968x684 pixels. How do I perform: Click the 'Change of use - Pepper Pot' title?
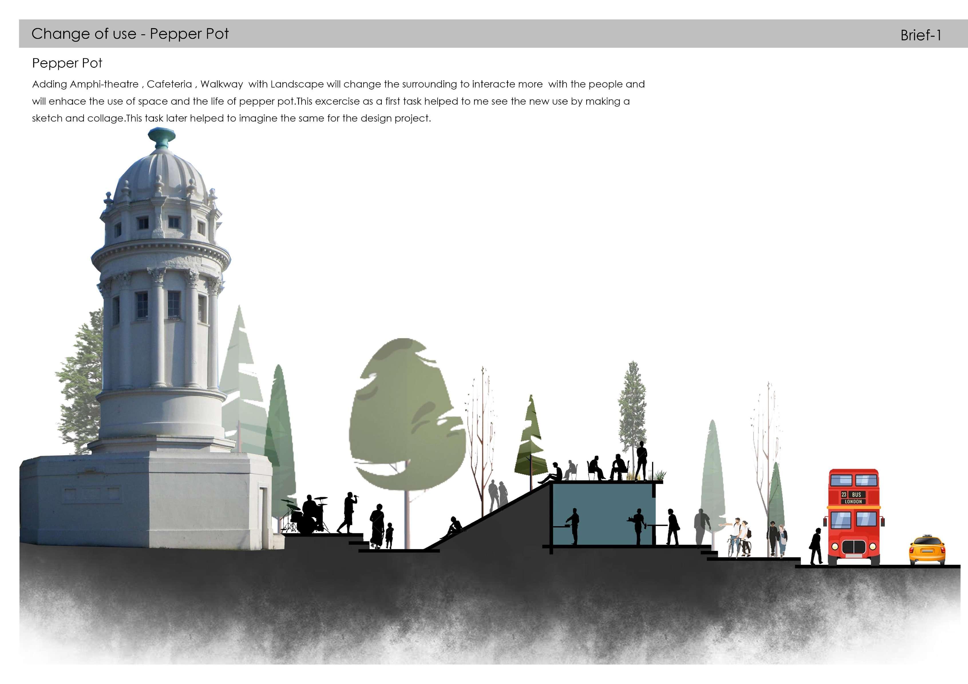coord(130,34)
